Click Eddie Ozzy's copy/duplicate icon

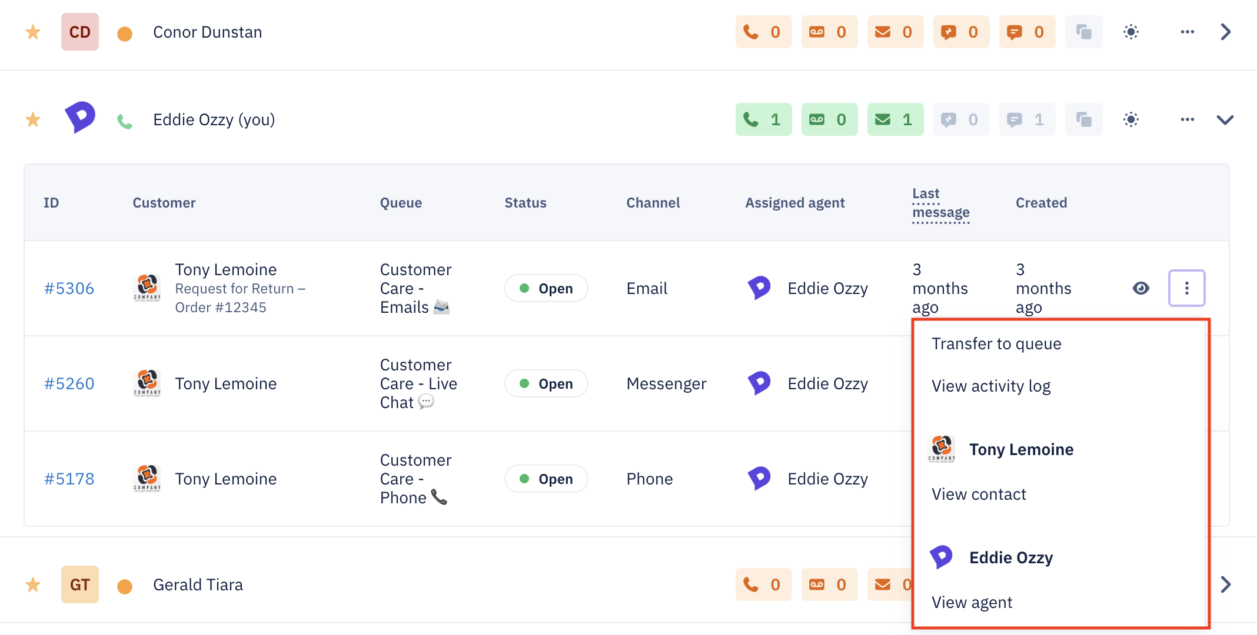tap(1083, 119)
